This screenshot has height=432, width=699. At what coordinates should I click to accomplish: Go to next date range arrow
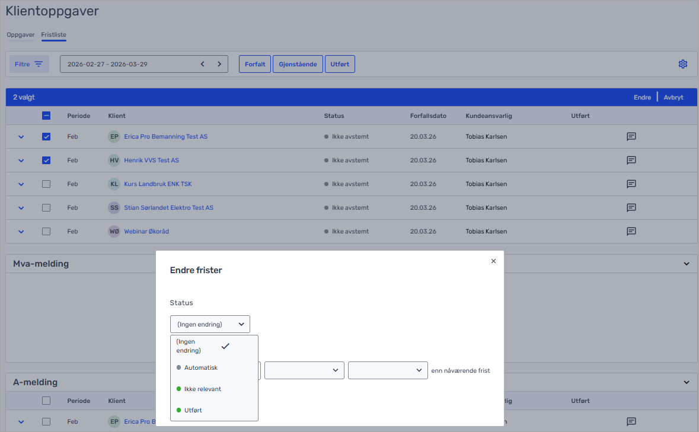pyautogui.click(x=219, y=64)
